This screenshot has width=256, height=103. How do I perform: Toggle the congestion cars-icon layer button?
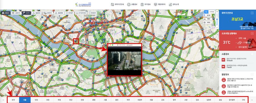coord(48,13)
